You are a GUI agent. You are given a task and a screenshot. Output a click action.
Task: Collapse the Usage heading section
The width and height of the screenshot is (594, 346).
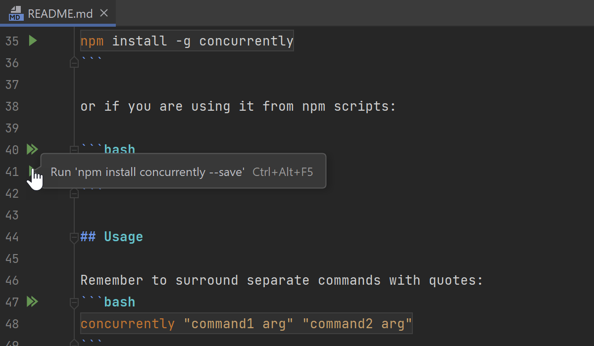coord(74,237)
